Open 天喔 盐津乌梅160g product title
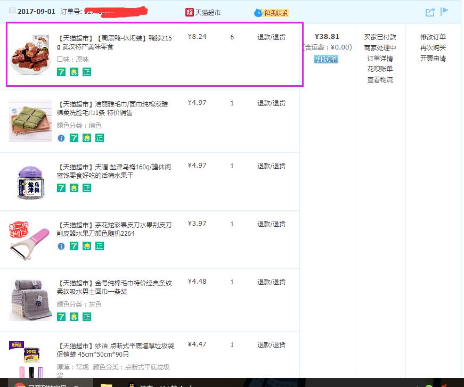Screen dimensions: 464x387 (114, 171)
